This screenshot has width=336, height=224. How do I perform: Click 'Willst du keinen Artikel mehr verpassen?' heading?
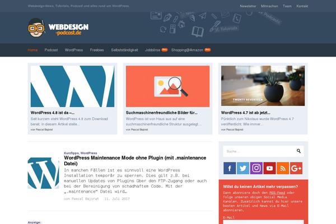pos(260,186)
